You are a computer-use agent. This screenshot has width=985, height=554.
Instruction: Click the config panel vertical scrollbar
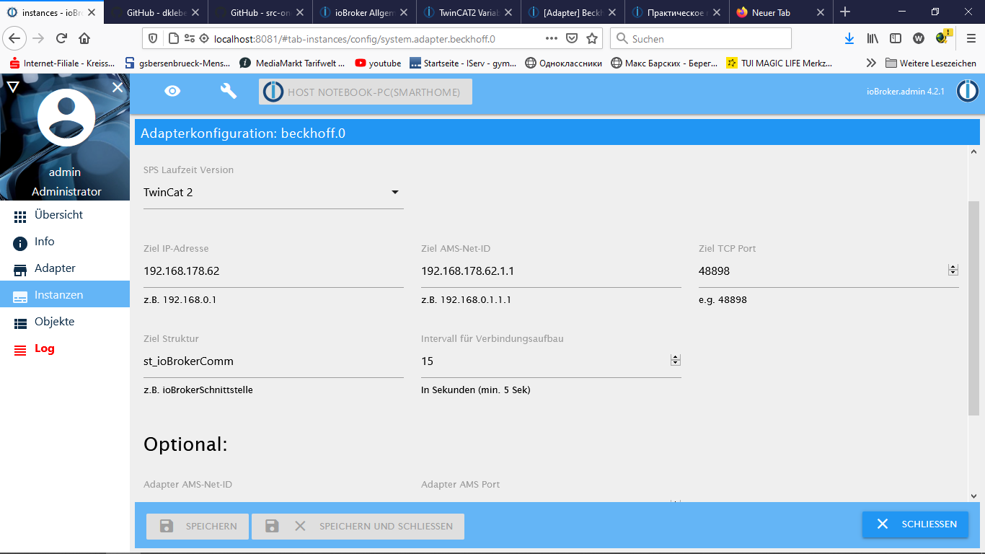click(x=973, y=308)
